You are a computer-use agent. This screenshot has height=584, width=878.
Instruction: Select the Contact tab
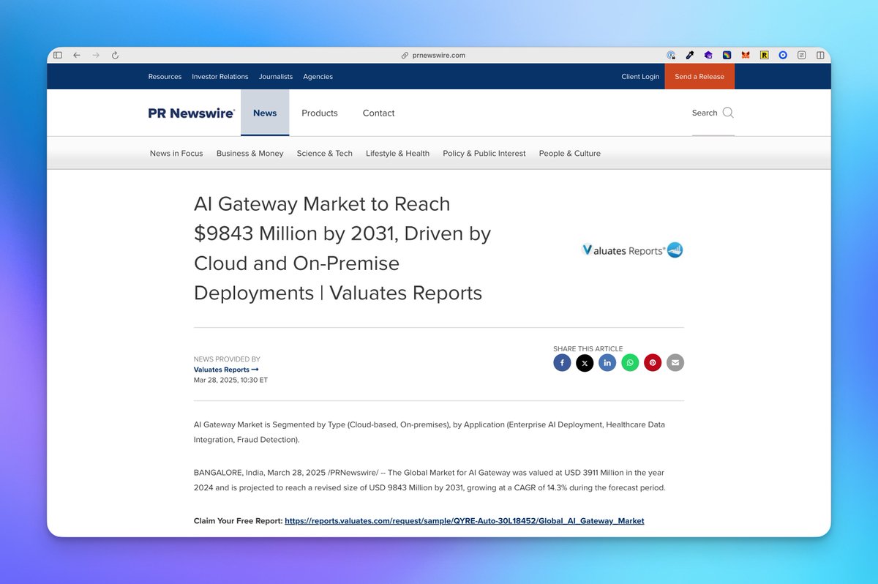click(378, 113)
